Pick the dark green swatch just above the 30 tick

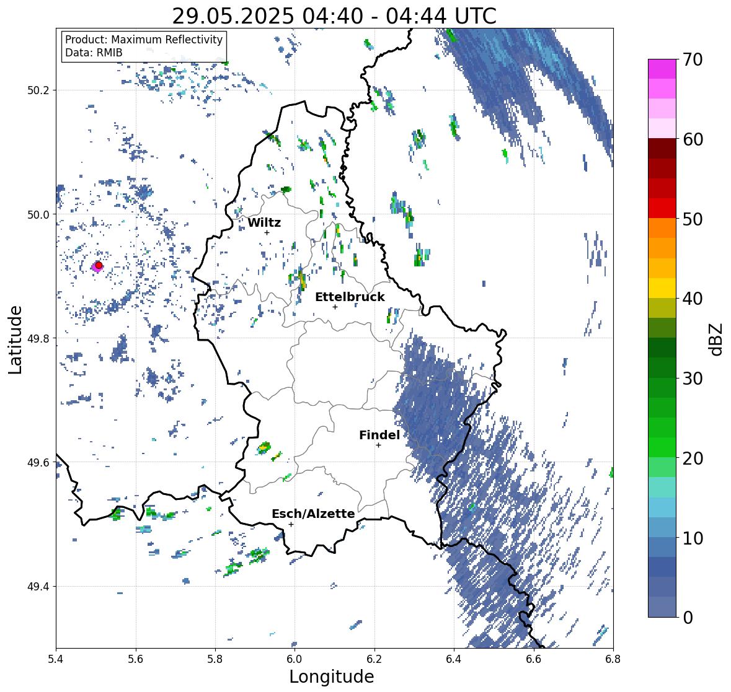click(662, 368)
